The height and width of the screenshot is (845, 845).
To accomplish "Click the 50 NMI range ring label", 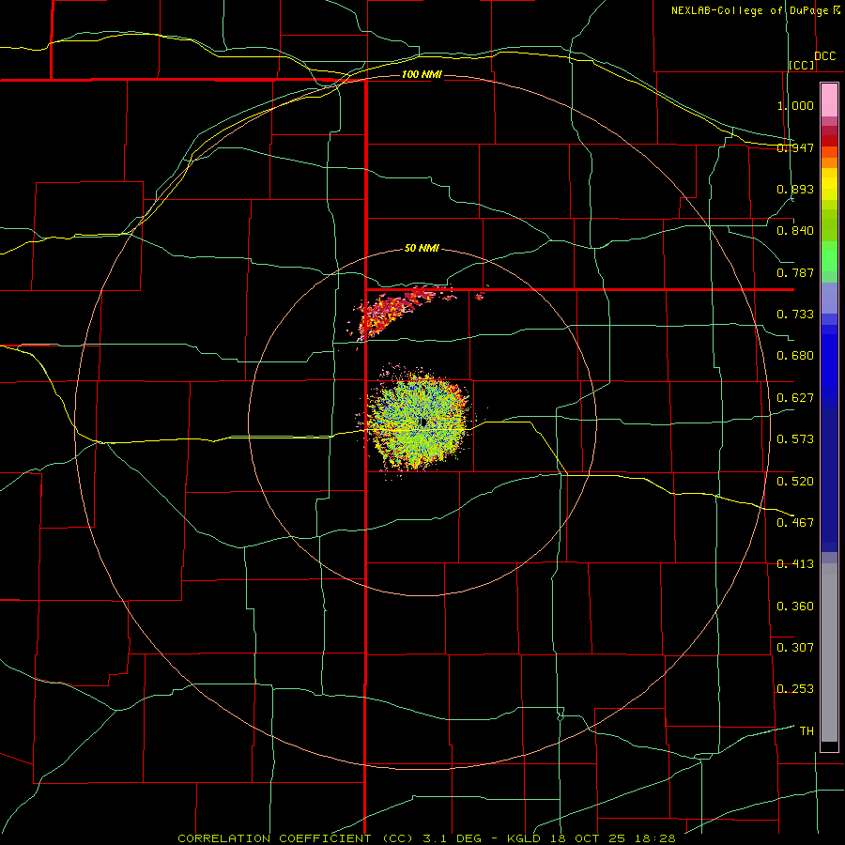I will click(422, 249).
